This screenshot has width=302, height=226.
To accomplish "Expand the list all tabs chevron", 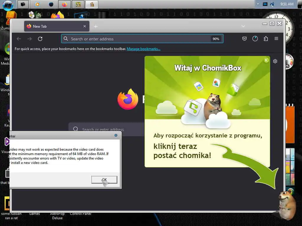I will (x=243, y=26).
